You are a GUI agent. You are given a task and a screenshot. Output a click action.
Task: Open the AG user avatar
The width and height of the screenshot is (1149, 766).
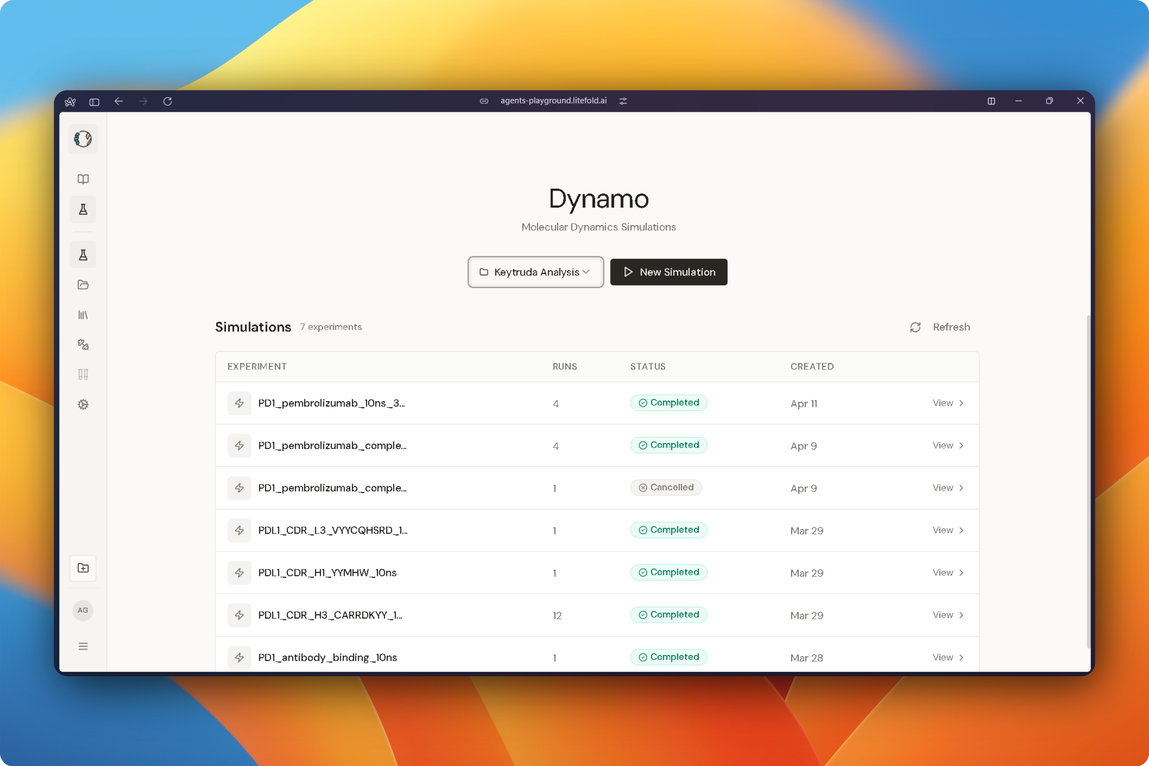point(83,610)
